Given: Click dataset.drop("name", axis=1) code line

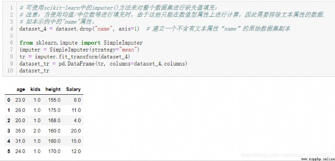Looking at the screenshot, I should tap(79, 29).
